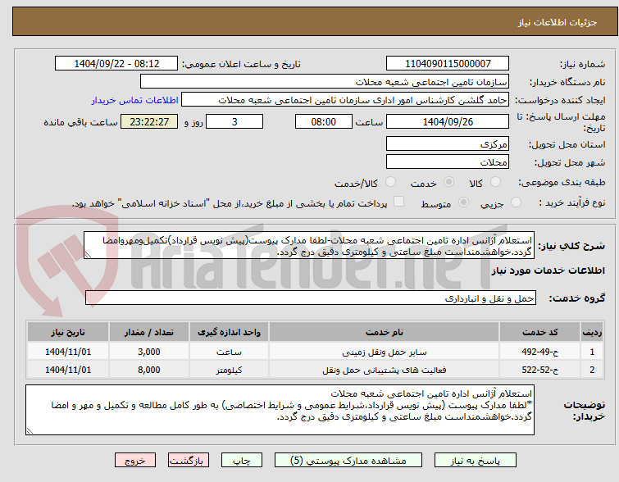This screenshot has height=482, width=619.
Task: Toggle the اسناد خزانه اسلامی payment checkbox
Action: (x=399, y=202)
